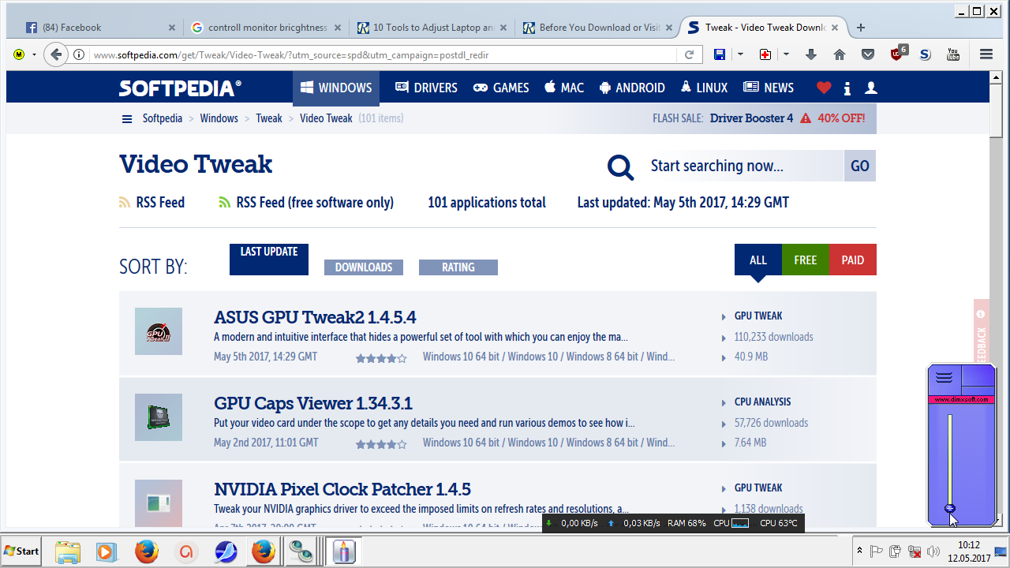The height and width of the screenshot is (568, 1010).
Task: Open the NEWS section in Softpedia nav
Action: click(x=769, y=88)
